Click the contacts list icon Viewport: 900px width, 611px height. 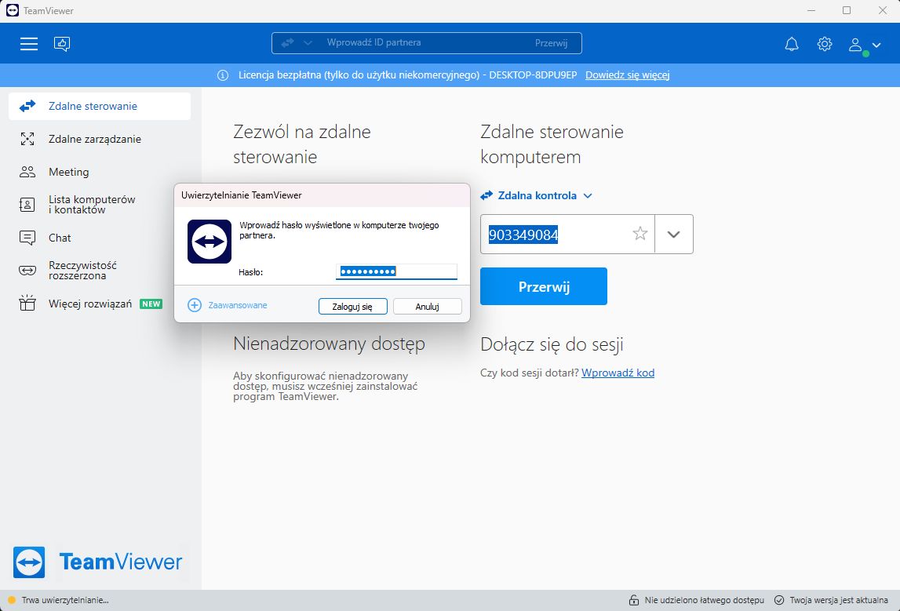click(27, 204)
